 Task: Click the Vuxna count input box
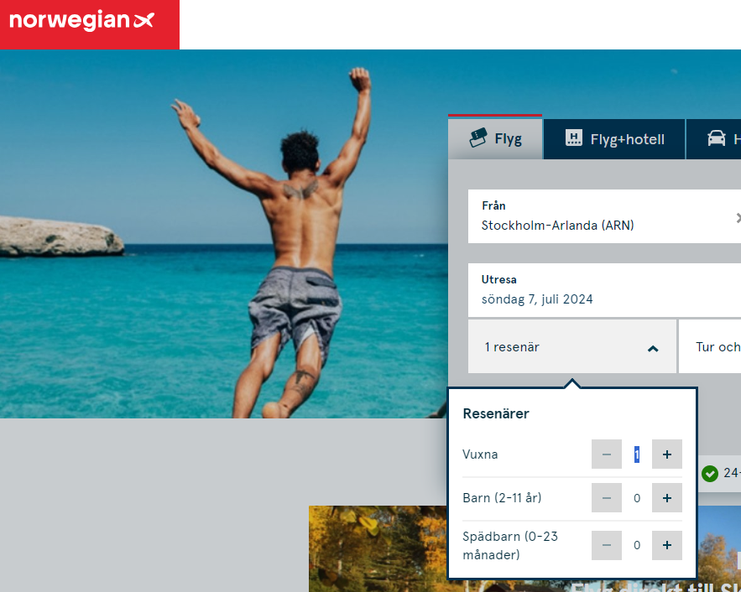point(637,454)
